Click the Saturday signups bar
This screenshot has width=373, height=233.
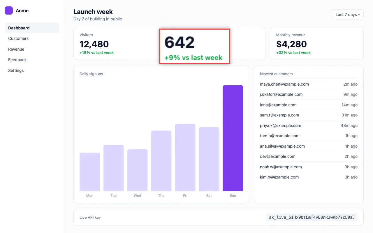click(x=209, y=159)
